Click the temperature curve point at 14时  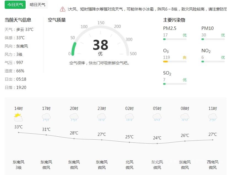click(18, 132)
